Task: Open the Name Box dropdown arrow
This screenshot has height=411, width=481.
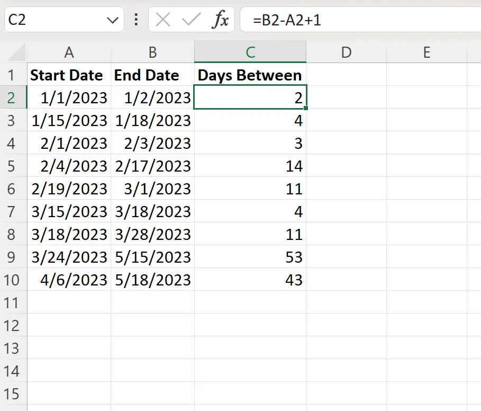Action: [x=112, y=19]
